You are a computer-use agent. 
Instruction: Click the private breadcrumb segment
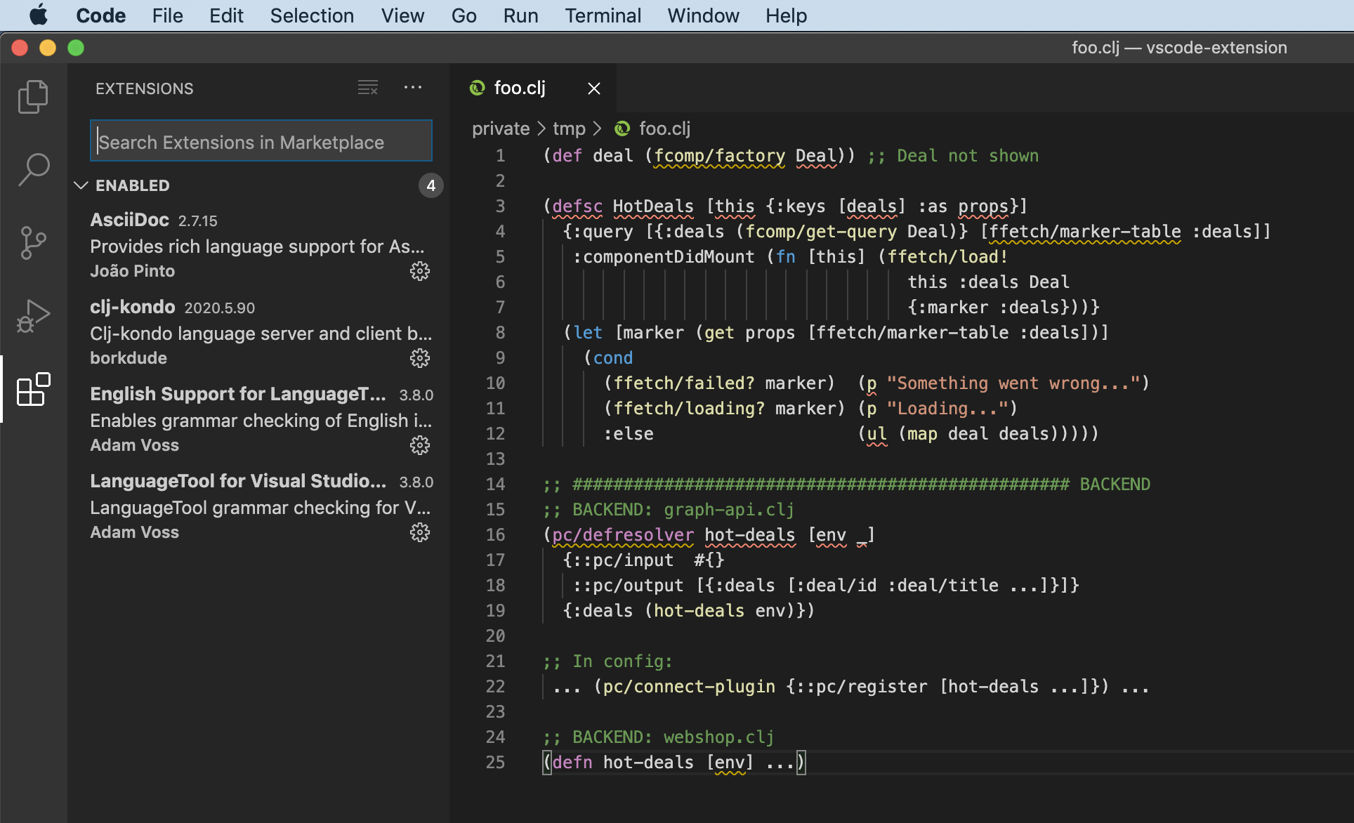(501, 129)
